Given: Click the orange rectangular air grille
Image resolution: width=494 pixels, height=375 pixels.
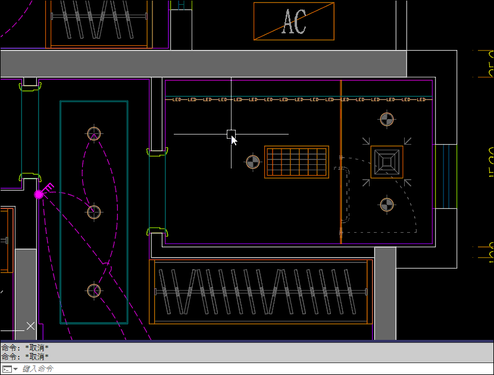Looking at the screenshot, I should click(296, 162).
